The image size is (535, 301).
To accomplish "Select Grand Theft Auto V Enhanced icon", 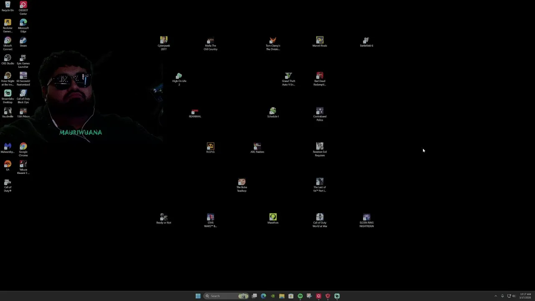I will (x=288, y=79).
